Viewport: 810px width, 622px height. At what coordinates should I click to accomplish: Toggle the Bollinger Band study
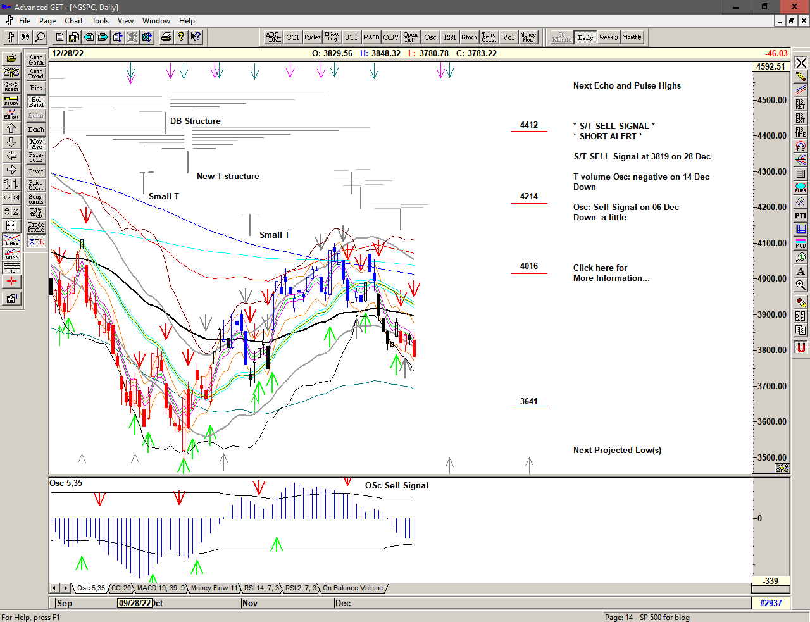tap(36, 102)
